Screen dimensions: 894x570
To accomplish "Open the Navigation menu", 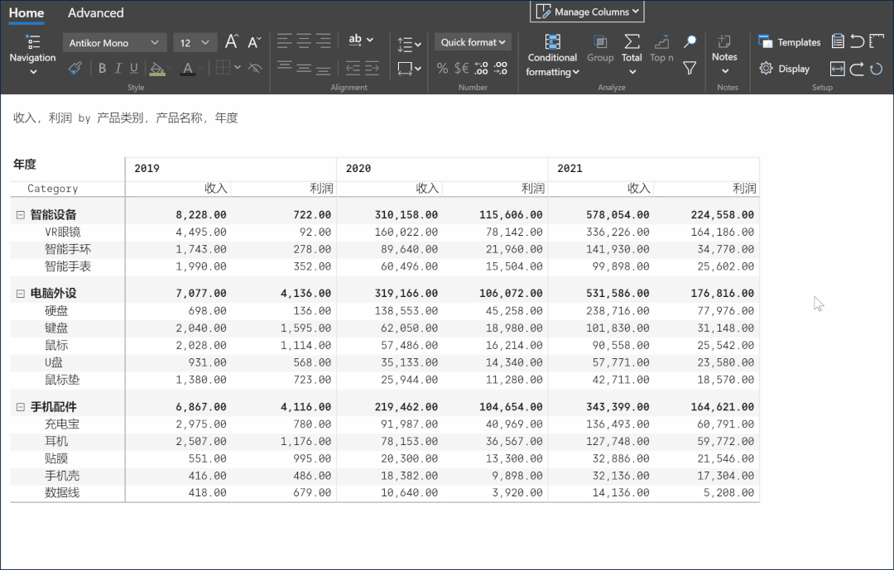I will (x=32, y=55).
